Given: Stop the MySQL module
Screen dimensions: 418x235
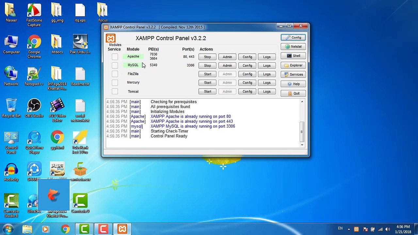Looking at the screenshot, I should click(207, 65).
